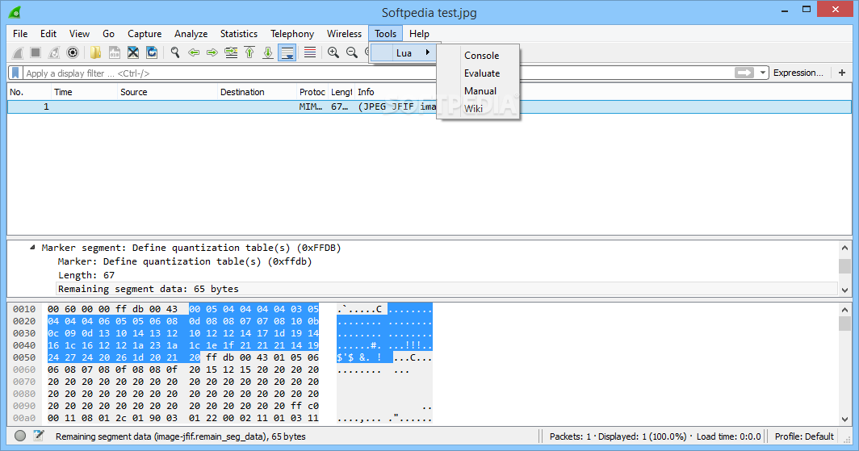This screenshot has width=859, height=451.
Task: Click the hex pane scroll down arrow
Action: [844, 419]
